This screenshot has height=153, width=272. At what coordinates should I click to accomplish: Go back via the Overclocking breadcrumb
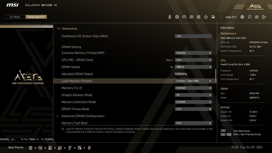(x=69, y=29)
